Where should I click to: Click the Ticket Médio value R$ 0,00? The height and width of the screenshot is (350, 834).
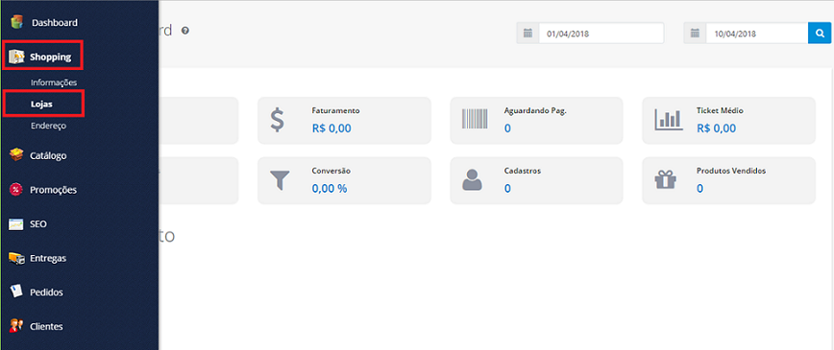pos(716,128)
